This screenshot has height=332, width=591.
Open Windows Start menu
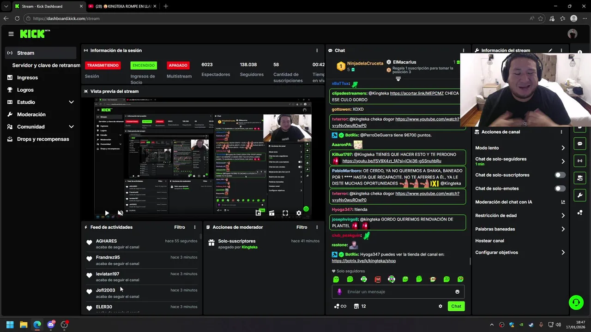pos(10,325)
